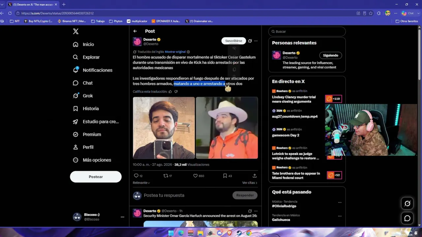The height and width of the screenshot is (237, 422).
Task: Open Lindsay Clancy murder trial live
Action: (x=294, y=99)
